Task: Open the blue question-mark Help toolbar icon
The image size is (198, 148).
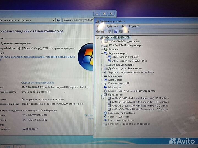Action: click(116, 32)
